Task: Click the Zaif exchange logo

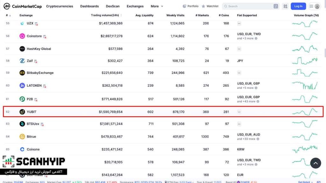Action: pyautogui.click(x=22, y=61)
